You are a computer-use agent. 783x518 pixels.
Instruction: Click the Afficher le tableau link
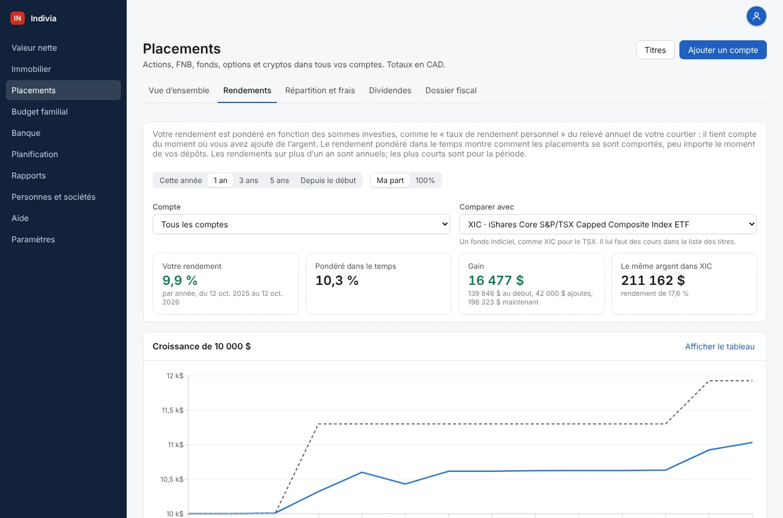[720, 346]
